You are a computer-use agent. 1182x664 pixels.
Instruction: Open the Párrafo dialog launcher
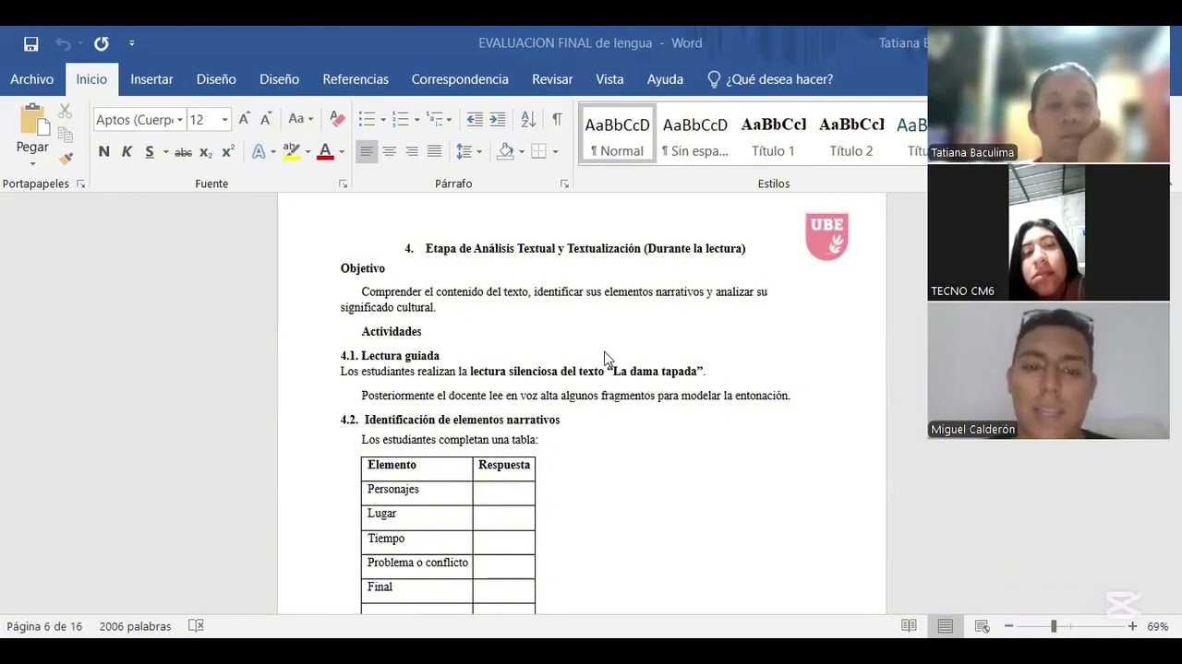tap(564, 184)
